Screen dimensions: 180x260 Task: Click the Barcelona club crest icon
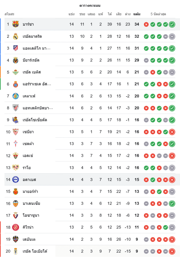[16, 24]
